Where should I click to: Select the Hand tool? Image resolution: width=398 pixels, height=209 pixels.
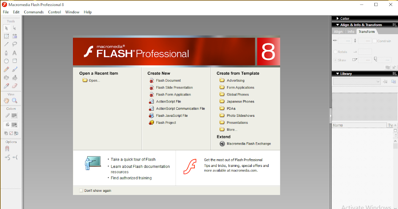point(6,101)
